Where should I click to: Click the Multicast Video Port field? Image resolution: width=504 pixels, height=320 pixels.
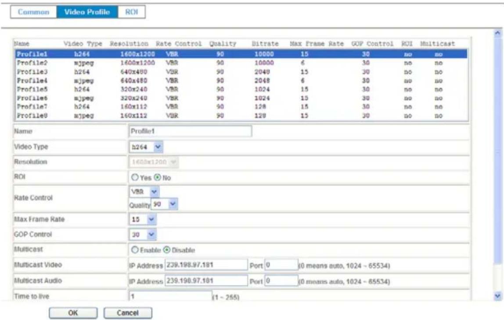[281, 265]
